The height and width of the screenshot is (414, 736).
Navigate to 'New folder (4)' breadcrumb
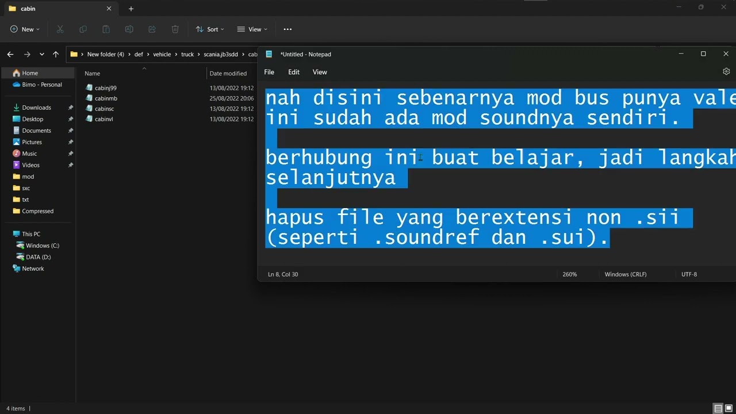(x=106, y=54)
